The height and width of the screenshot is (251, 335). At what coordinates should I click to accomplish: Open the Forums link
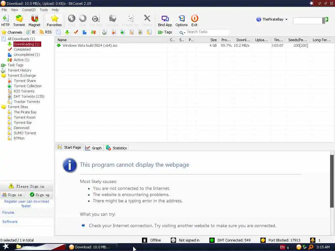[x=8, y=212]
